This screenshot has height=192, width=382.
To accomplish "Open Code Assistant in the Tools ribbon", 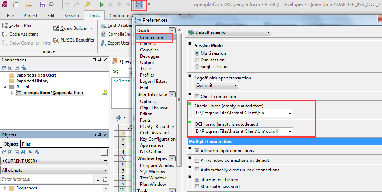I will tap(20, 34).
